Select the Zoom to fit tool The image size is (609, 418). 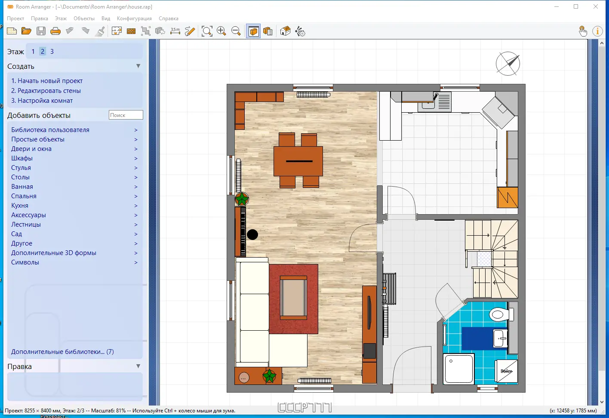pos(207,31)
